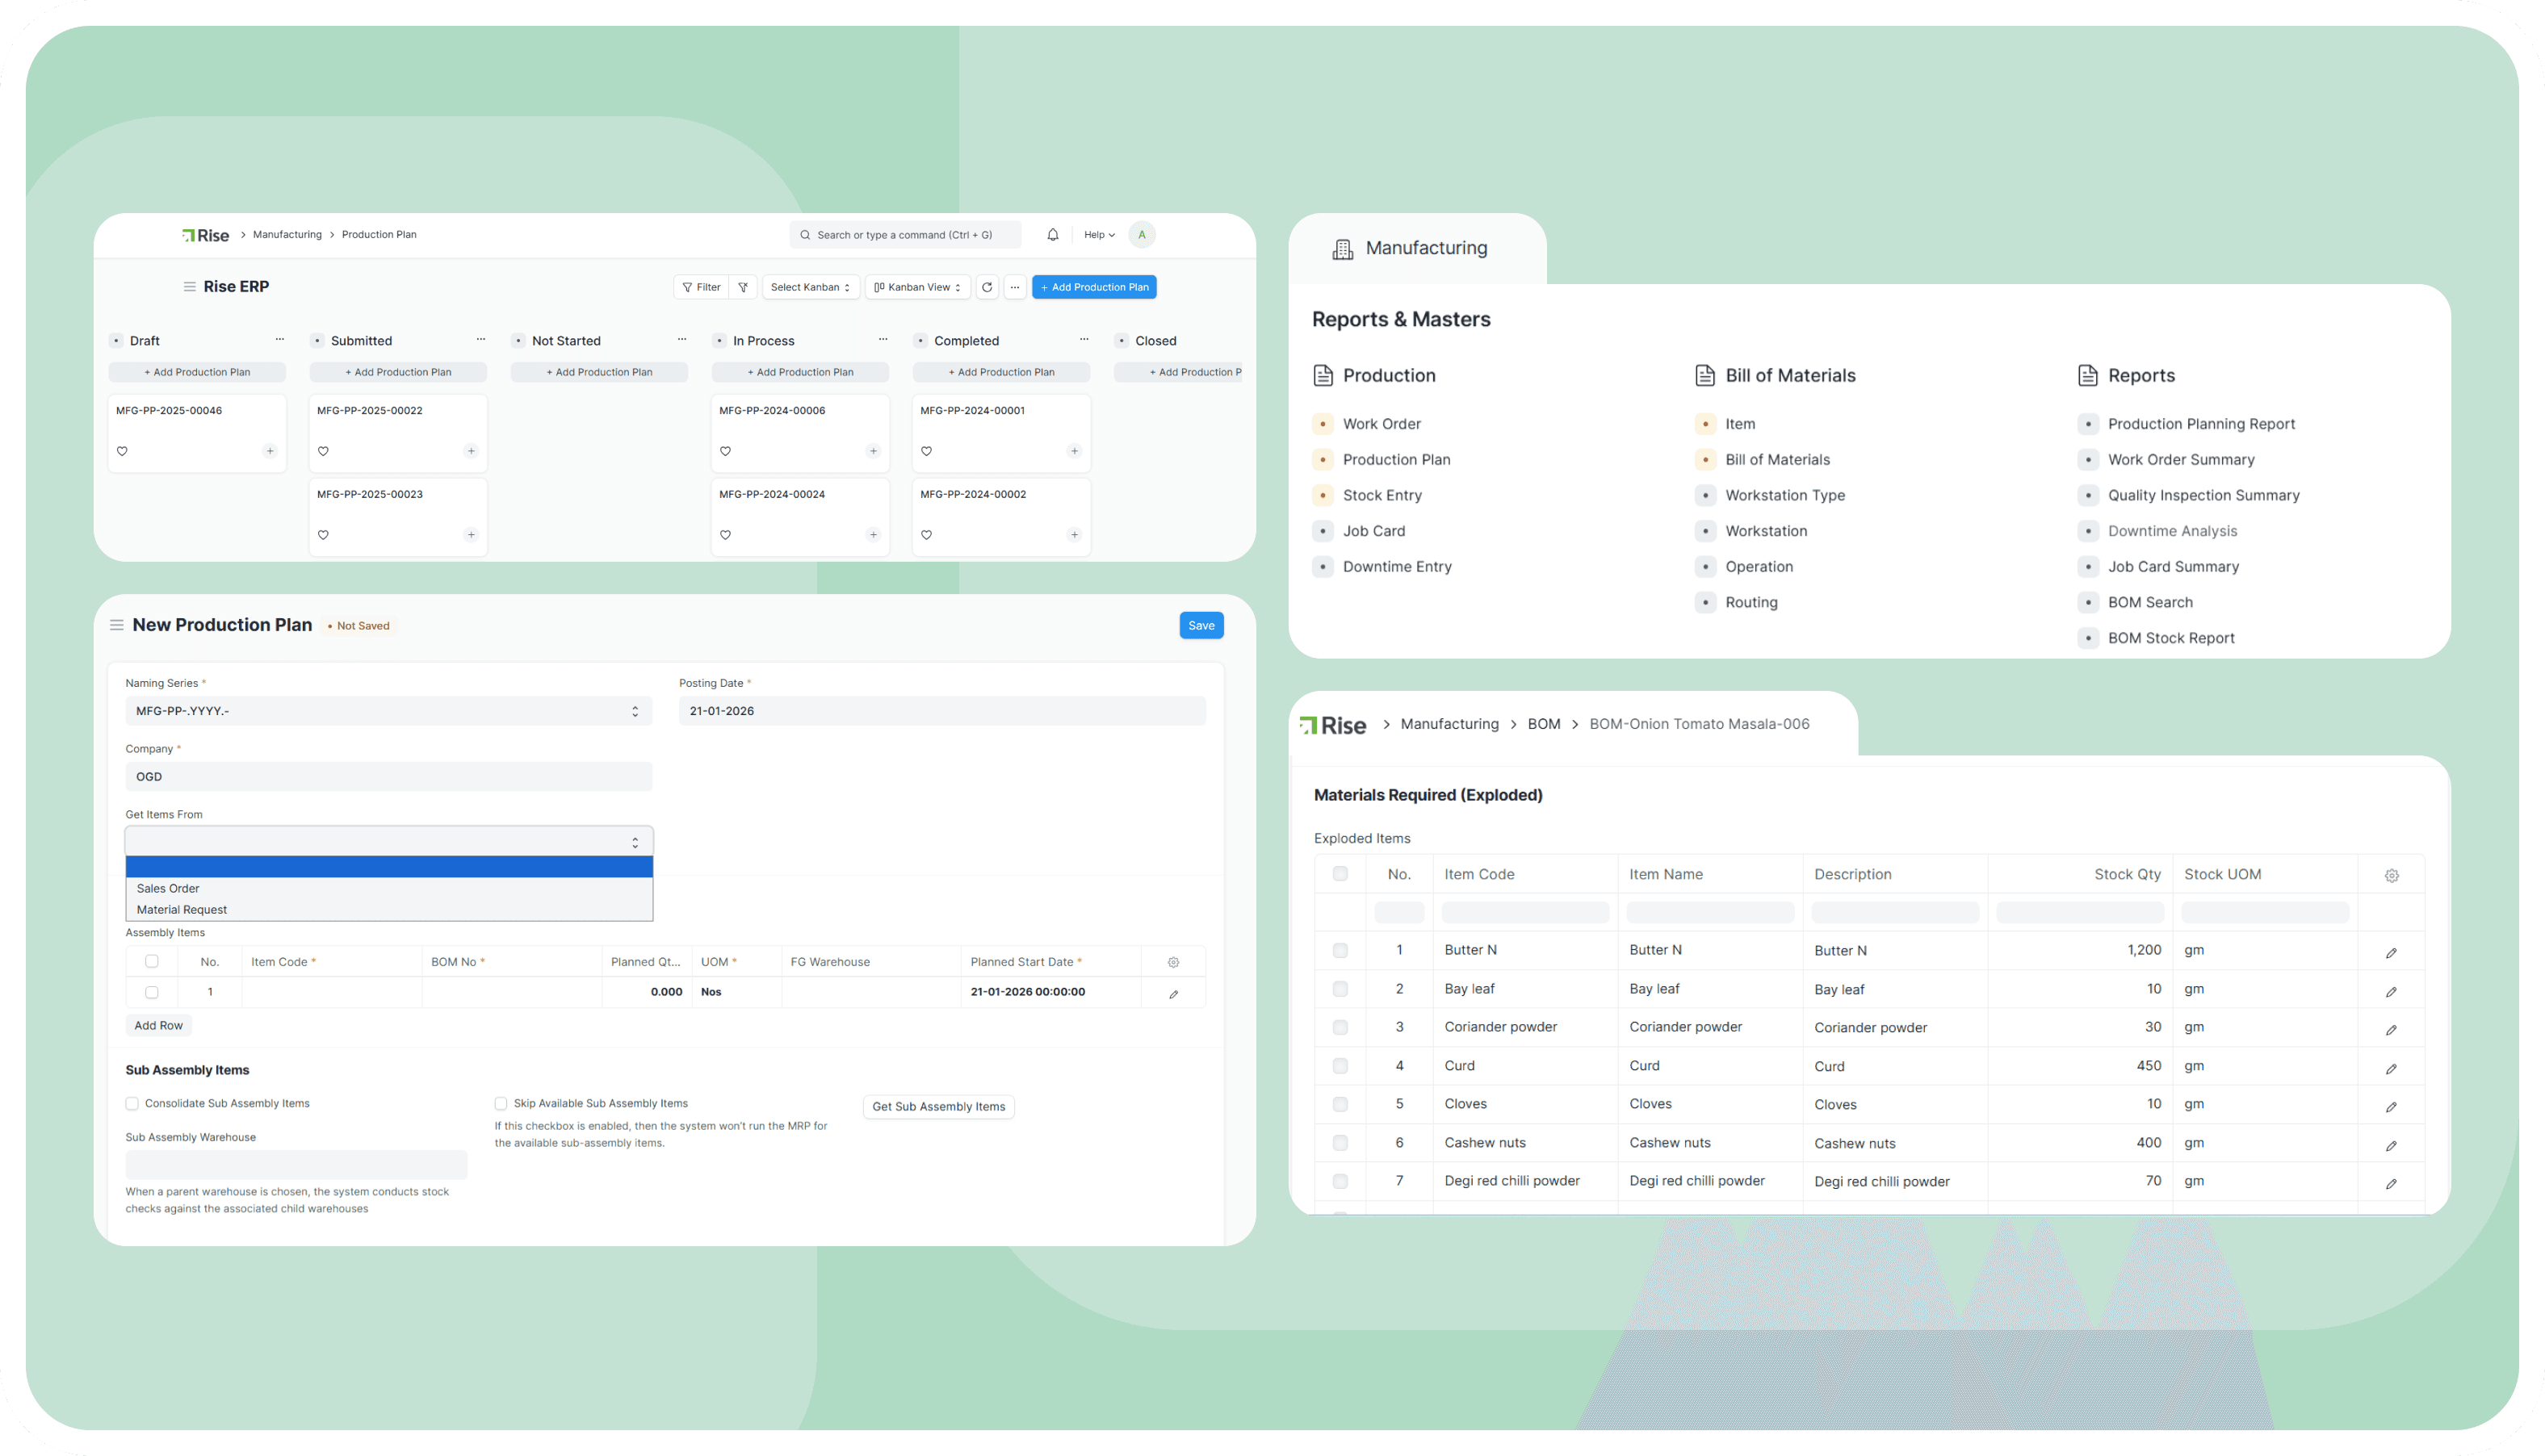This screenshot has width=2545, height=1456.
Task: Open the Kanban View switcher dropdown
Action: click(916, 287)
